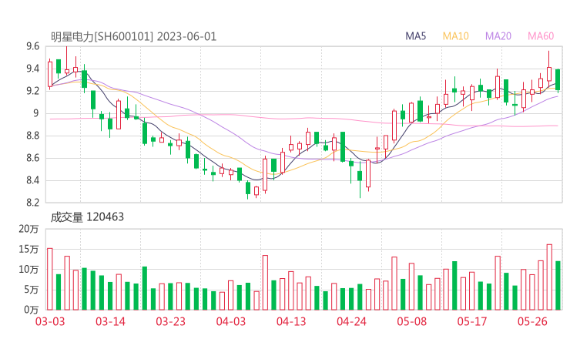Click the MA5 legend label
Screen dimensions: 570x339
pos(415,36)
